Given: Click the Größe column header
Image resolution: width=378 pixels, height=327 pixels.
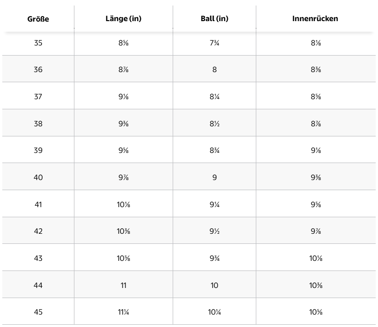Looking at the screenshot, I should pyautogui.click(x=38, y=19).
